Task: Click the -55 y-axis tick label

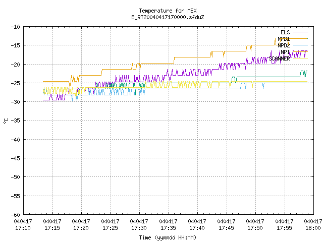Action: point(16,196)
